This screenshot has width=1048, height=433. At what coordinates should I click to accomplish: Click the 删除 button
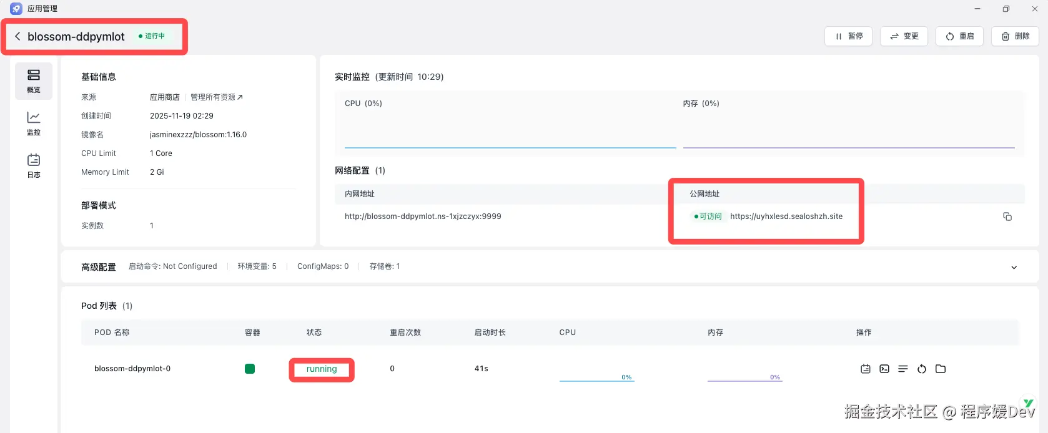coord(1015,36)
